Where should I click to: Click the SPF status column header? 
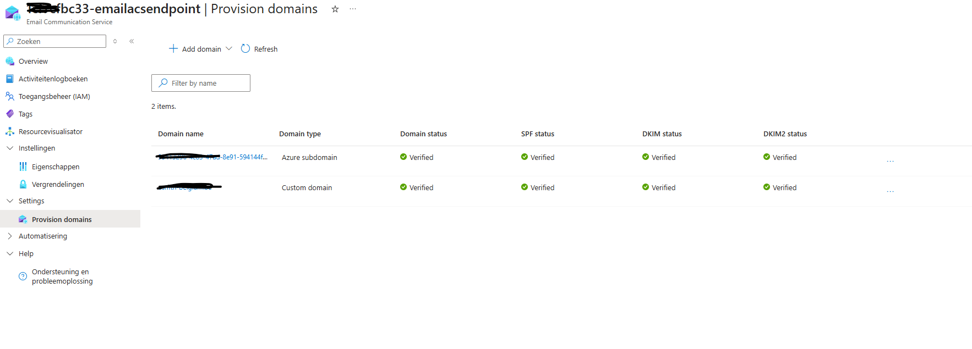point(538,134)
